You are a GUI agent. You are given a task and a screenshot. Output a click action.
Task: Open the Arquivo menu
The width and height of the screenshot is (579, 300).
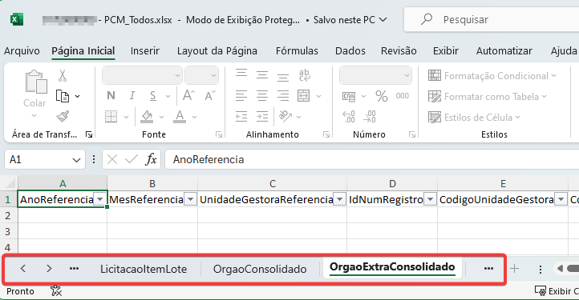click(22, 51)
